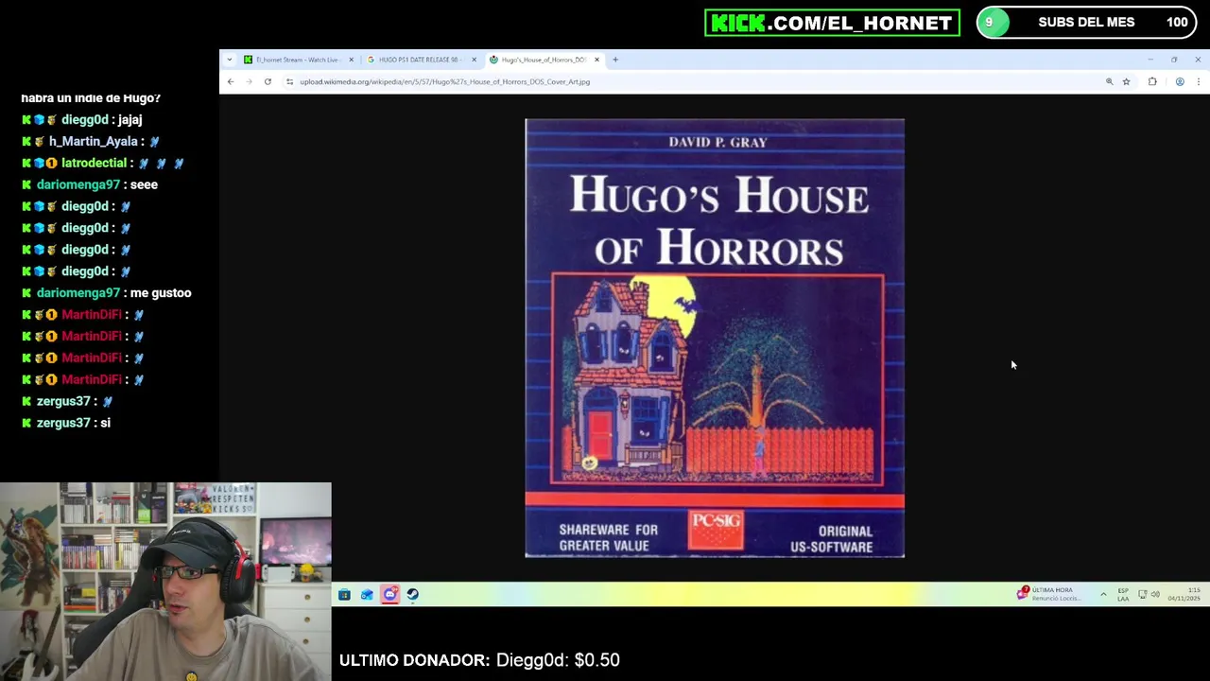Close the Hugo's House of Horrors tab
Image resolution: width=1210 pixels, height=681 pixels.
pyautogui.click(x=596, y=60)
